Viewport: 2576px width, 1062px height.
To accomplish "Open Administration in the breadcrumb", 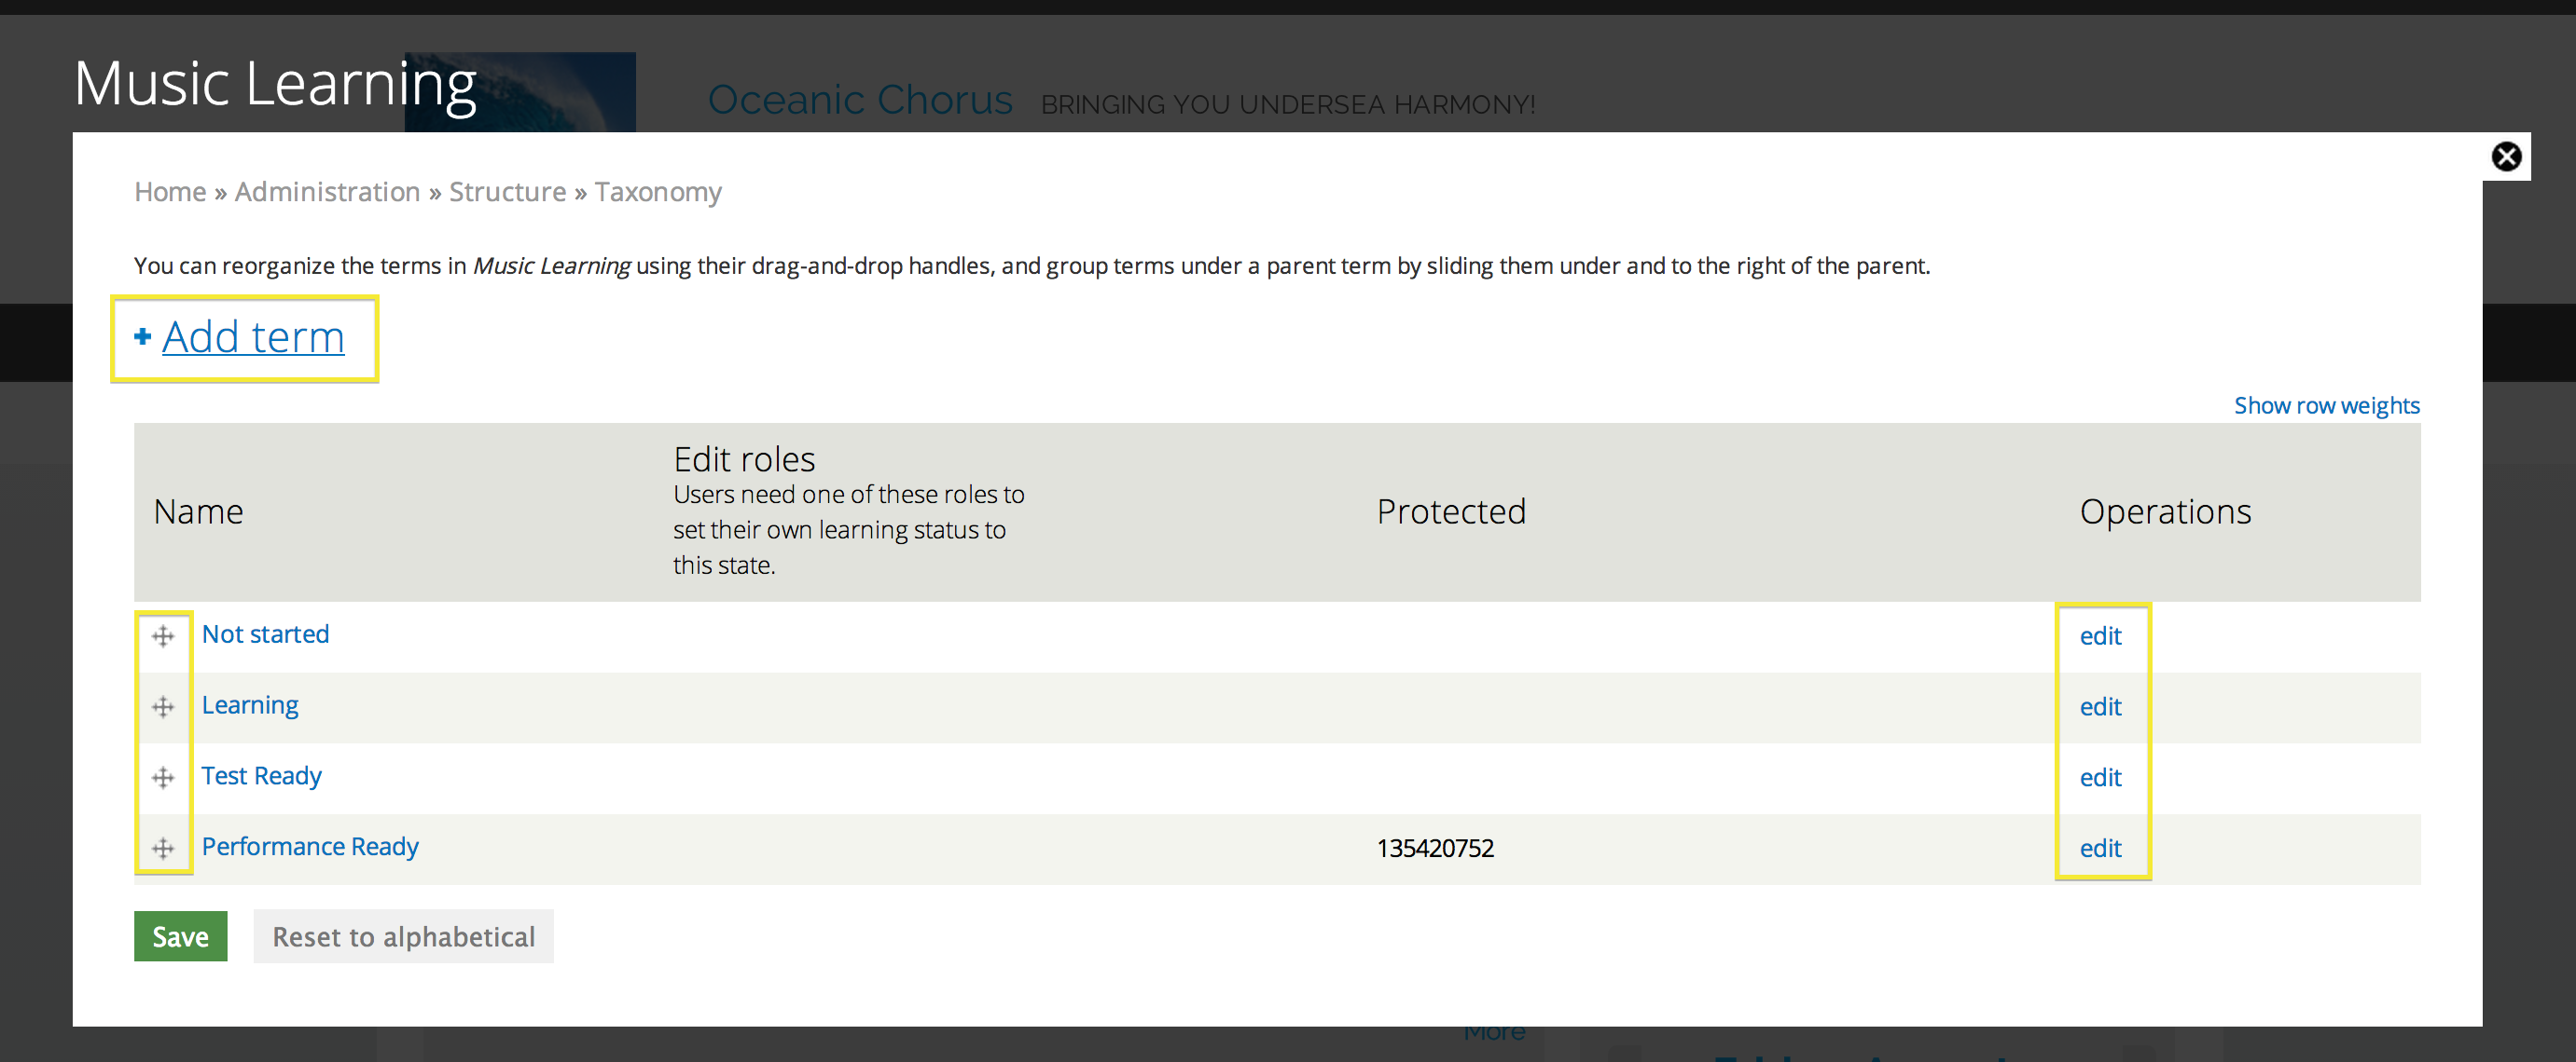I will [327, 192].
